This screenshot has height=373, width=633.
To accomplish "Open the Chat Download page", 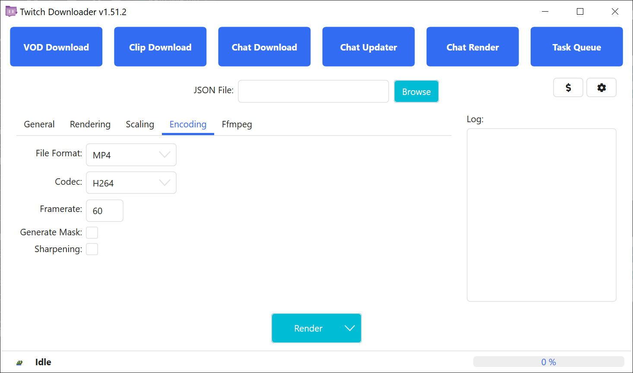I will pos(264,47).
